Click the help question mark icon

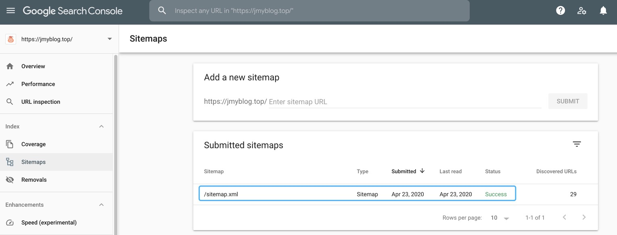[561, 11]
